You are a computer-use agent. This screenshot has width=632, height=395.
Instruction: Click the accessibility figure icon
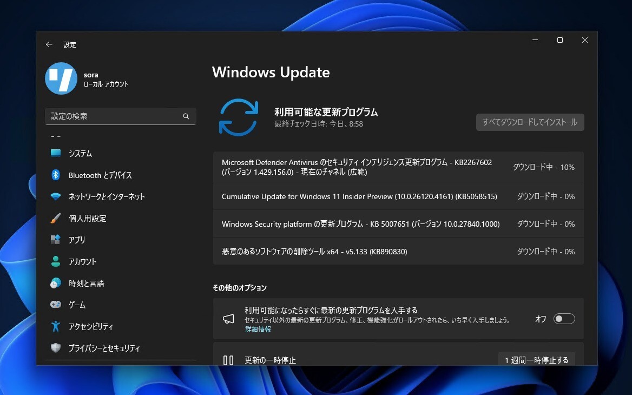pyautogui.click(x=56, y=326)
